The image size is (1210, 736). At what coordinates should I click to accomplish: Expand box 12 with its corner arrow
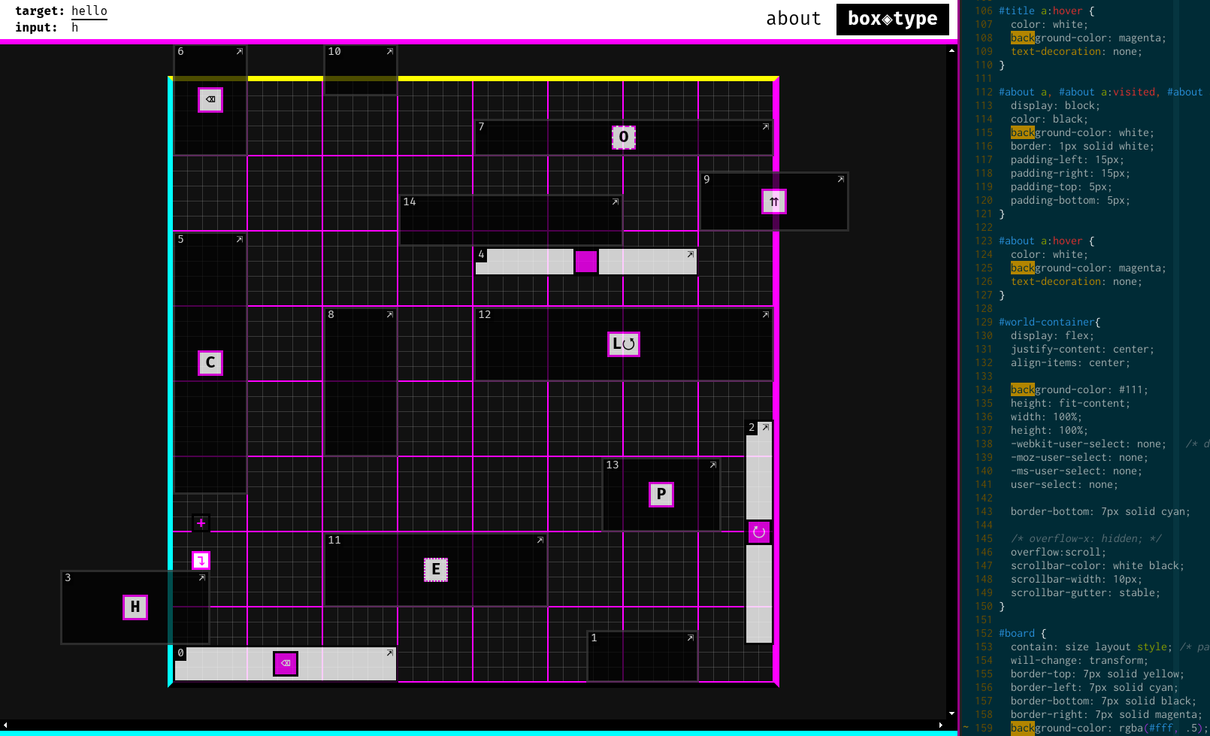click(x=766, y=315)
